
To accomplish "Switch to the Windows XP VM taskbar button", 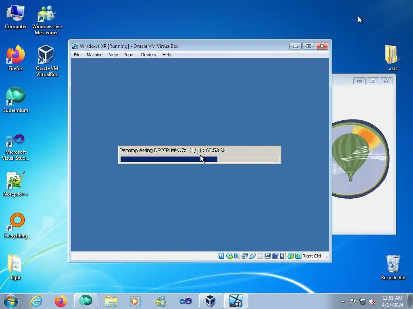I will click(236, 301).
